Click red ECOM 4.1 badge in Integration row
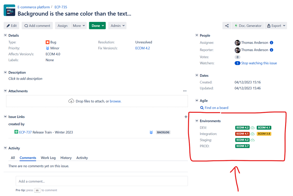 [x=242, y=134]
